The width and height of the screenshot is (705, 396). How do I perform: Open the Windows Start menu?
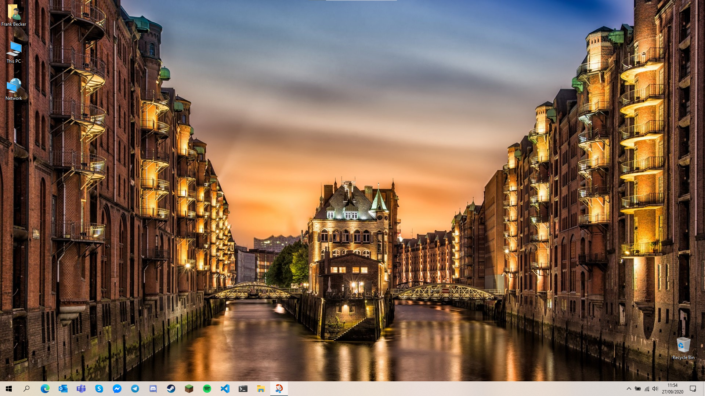[x=9, y=389]
